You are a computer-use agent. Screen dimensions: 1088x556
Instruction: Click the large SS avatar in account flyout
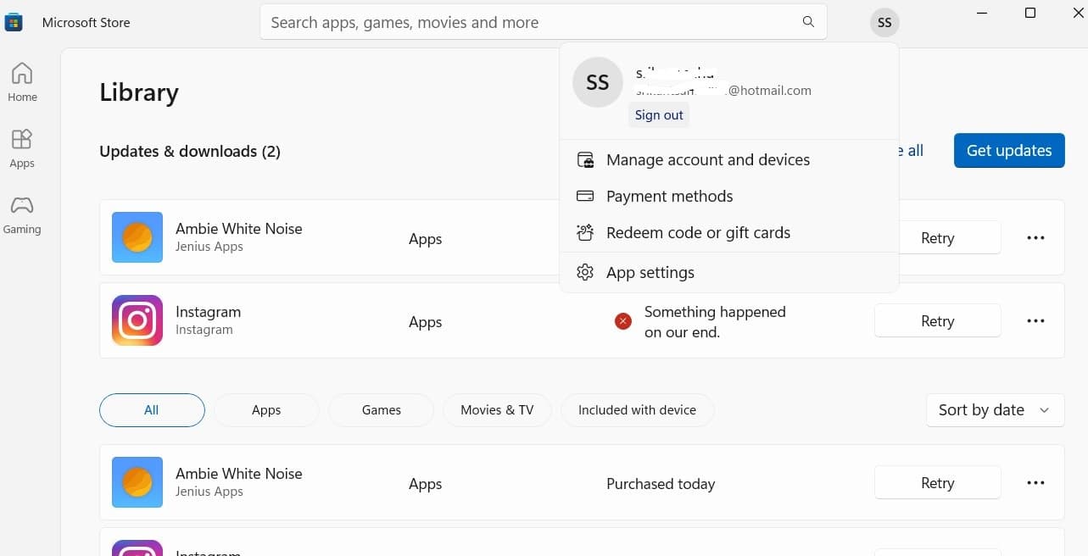click(598, 82)
